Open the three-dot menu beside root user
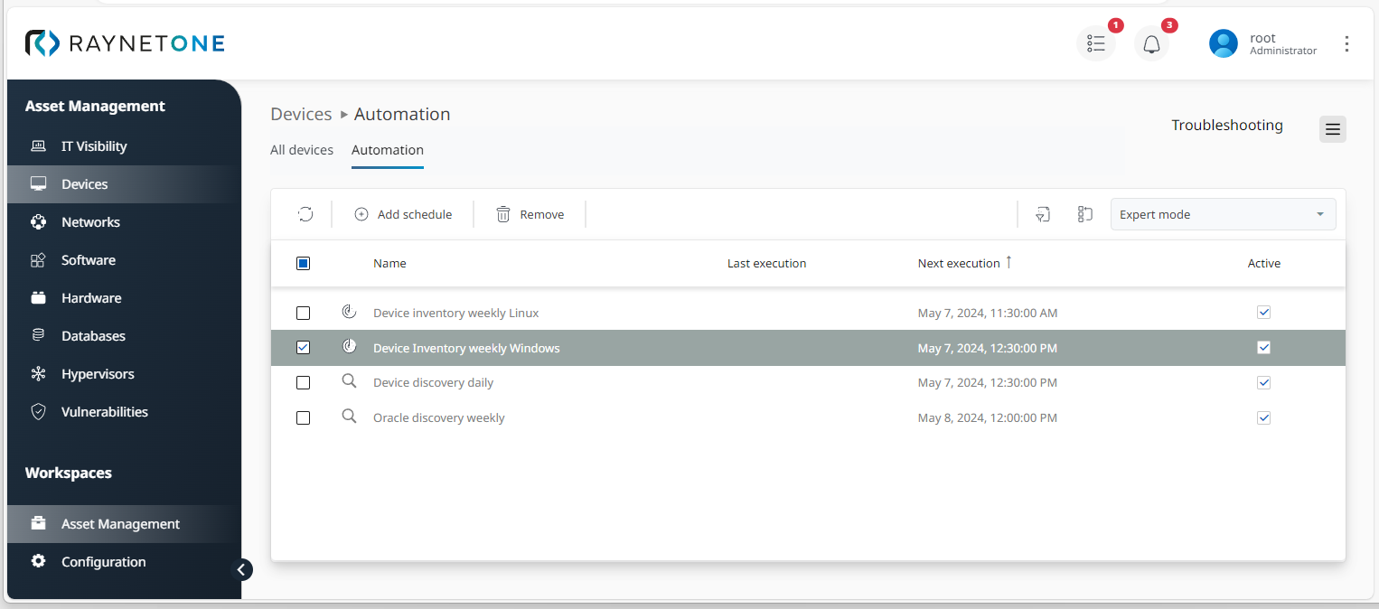 [x=1346, y=44]
